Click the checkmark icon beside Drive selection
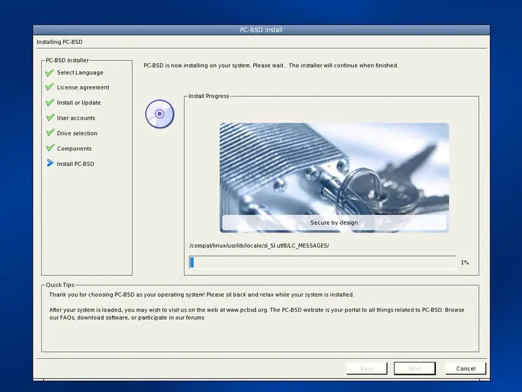This screenshot has height=392, width=522. pos(50,133)
